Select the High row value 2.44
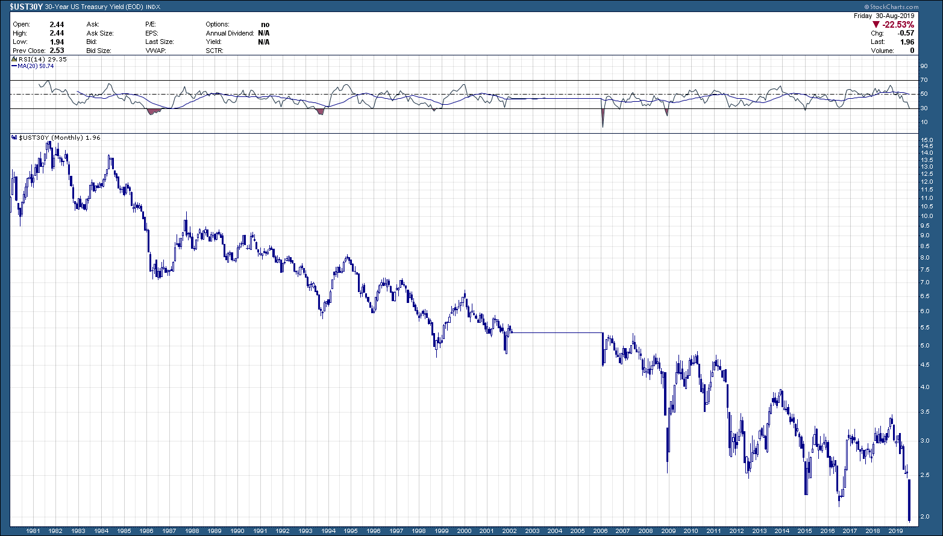The width and height of the screenshot is (943, 536). 57,33
